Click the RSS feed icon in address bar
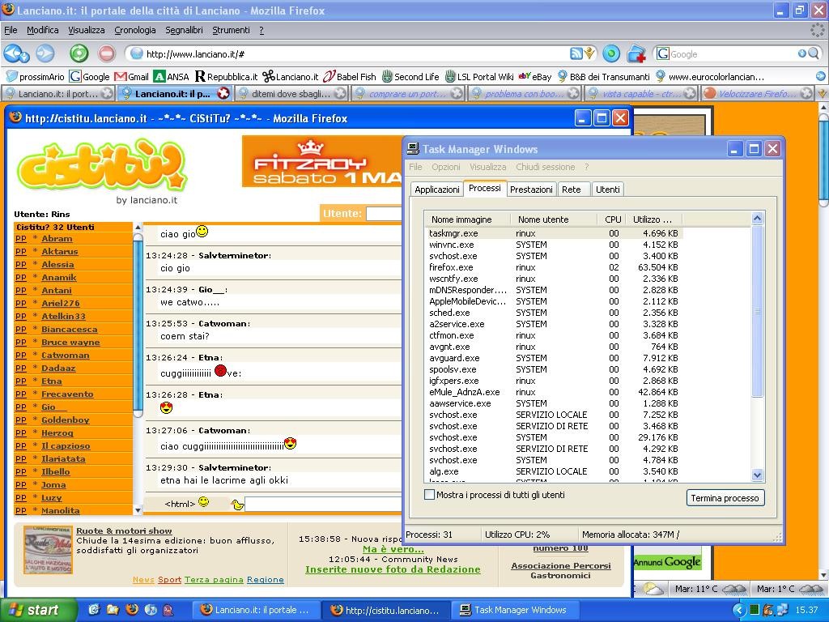Image resolution: width=829 pixels, height=622 pixels. pos(576,53)
